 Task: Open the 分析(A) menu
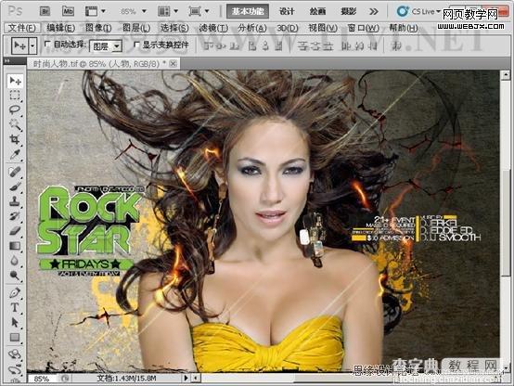(x=252, y=28)
